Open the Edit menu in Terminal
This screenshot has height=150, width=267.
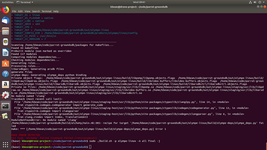pos(20,11)
